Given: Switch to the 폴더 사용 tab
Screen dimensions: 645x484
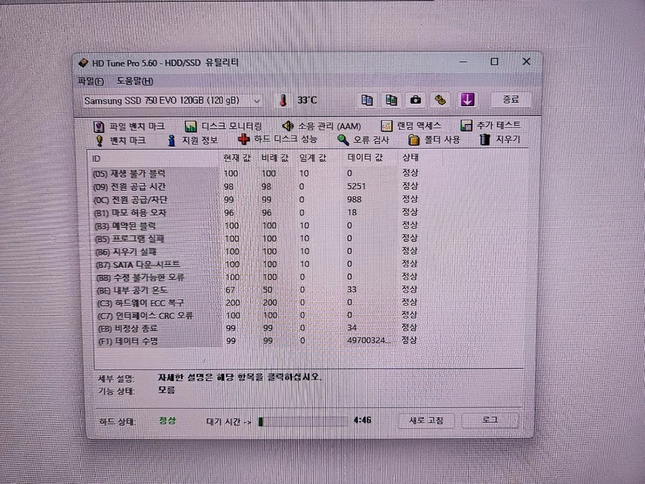Looking at the screenshot, I should 434,139.
